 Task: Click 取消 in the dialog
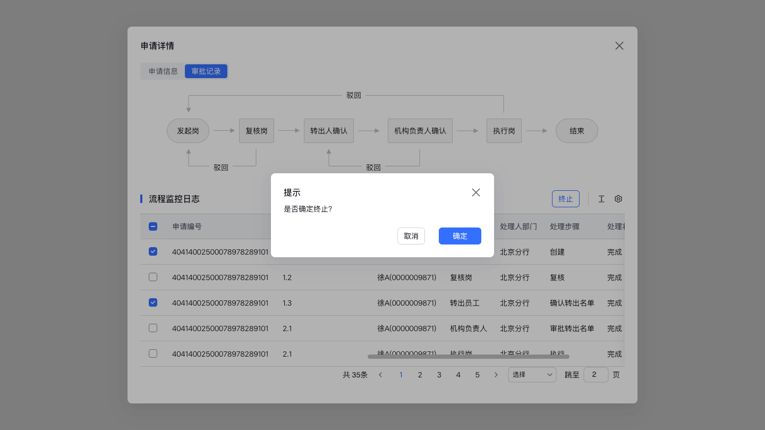(411, 236)
